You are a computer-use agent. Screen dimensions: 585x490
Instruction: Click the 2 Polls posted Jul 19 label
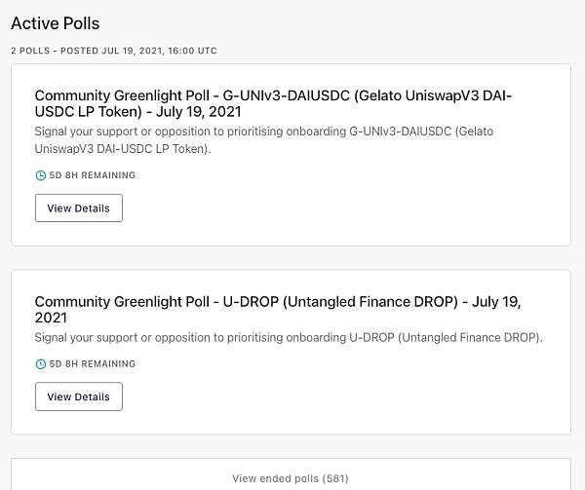click(114, 51)
